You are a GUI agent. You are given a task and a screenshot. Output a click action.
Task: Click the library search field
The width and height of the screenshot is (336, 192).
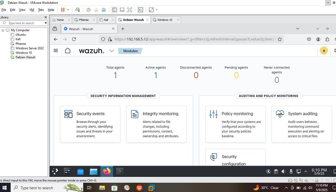(24, 23)
